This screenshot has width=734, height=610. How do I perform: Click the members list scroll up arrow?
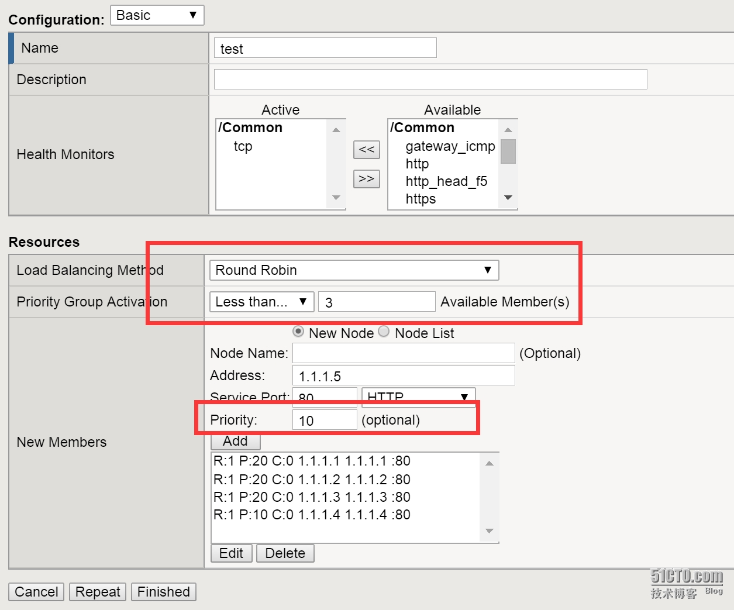[x=490, y=463]
